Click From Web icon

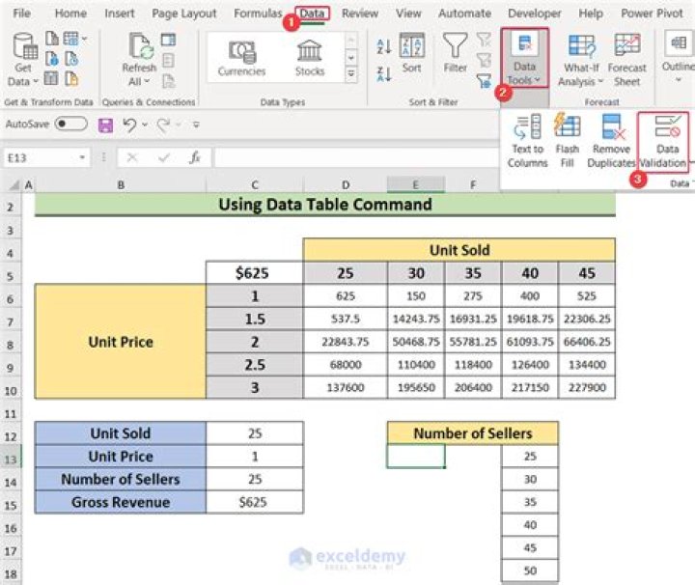coord(52,59)
